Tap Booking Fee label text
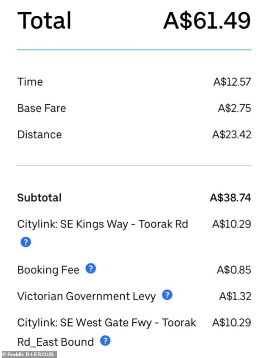This screenshot has height=358, width=269. 48,270
